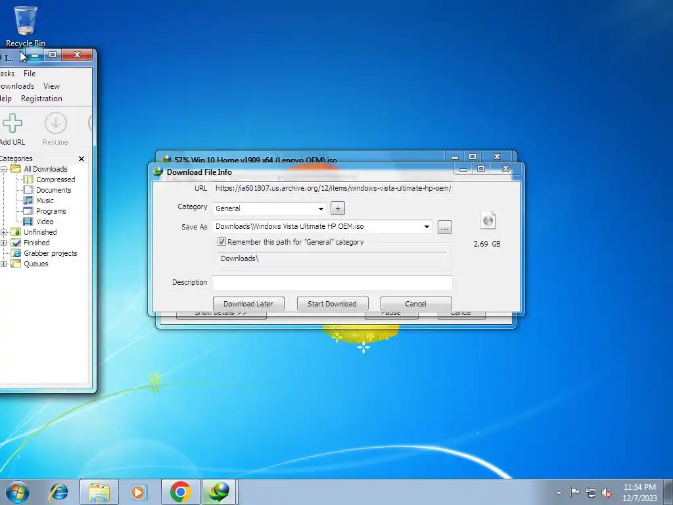673x505 pixels.
Task: Open the Help menu
Action: coord(6,99)
